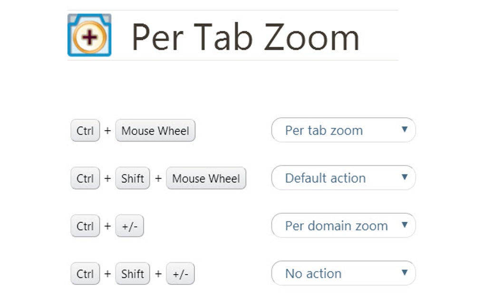Click the Shift key badge in the second row
This screenshot has width=485, height=303.
pos(132,179)
